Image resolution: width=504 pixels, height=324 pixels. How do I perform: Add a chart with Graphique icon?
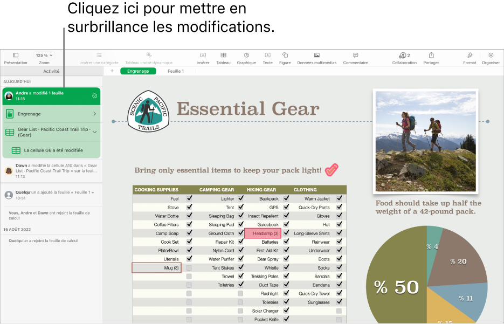click(246, 56)
